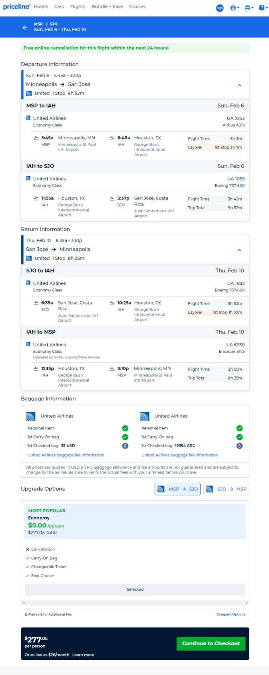Screen dimensions: 269x675
Task: Select the Most Popular Economy fare card
Action: tap(135, 522)
